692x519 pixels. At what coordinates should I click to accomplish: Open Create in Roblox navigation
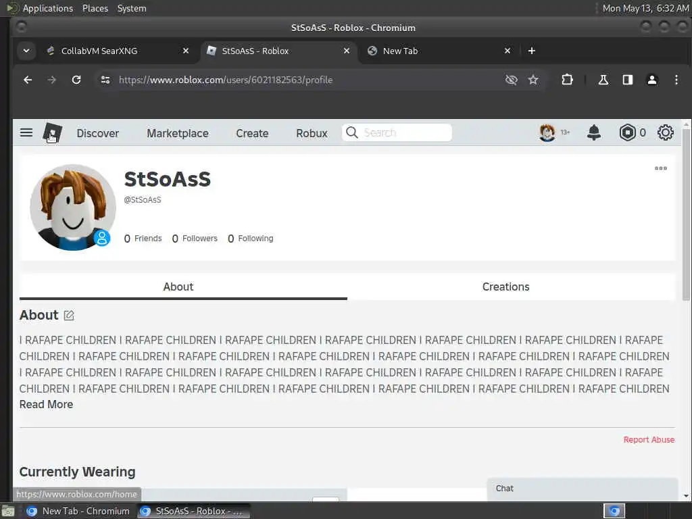pyautogui.click(x=252, y=133)
